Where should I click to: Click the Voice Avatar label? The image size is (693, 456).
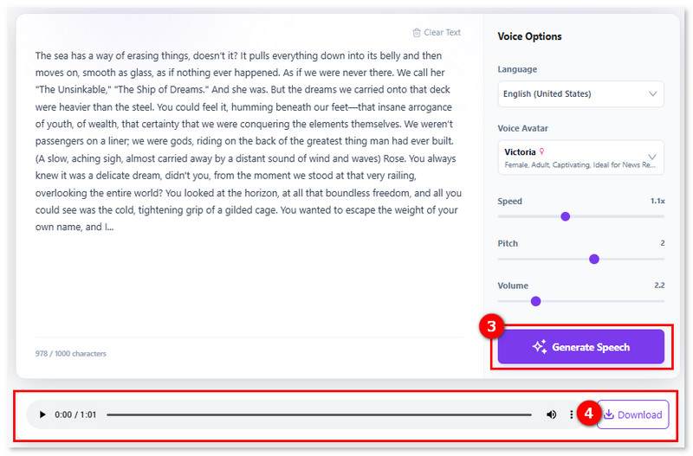tap(522, 128)
